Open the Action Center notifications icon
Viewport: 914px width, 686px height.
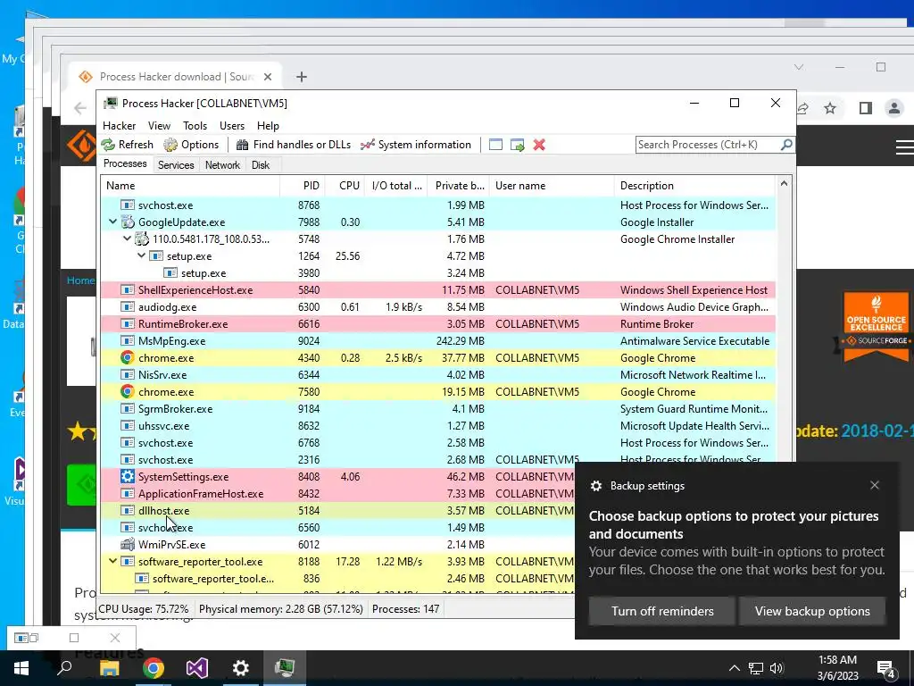(886, 670)
